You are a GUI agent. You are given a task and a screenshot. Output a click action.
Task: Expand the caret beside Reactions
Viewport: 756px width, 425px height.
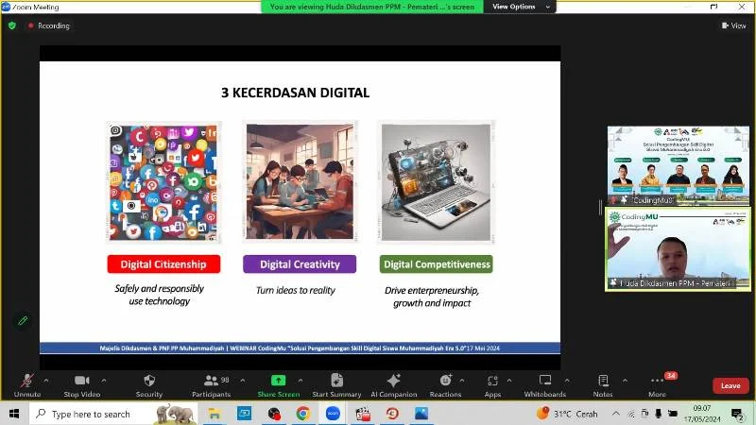click(462, 381)
